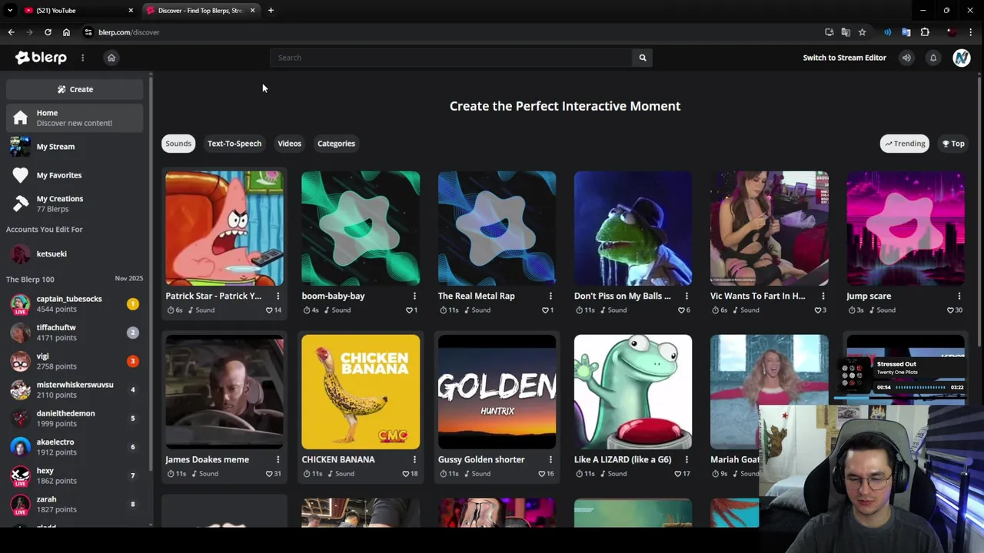Open options menu for CHICKEN BANANA
This screenshot has height=553, width=984.
point(414,459)
